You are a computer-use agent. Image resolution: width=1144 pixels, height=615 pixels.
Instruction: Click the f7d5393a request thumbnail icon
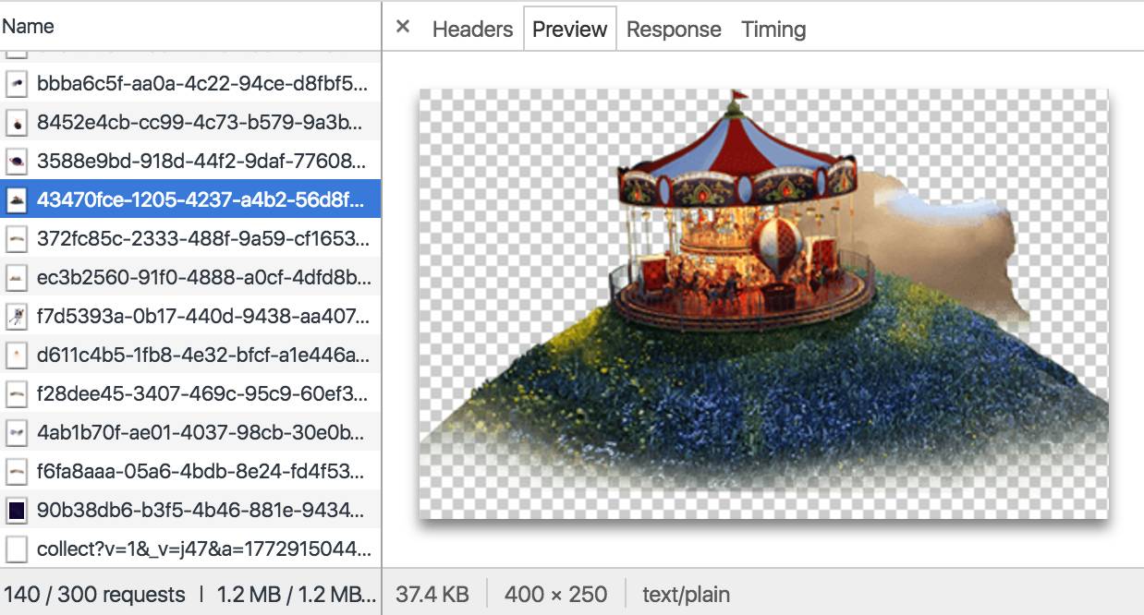tap(17, 316)
